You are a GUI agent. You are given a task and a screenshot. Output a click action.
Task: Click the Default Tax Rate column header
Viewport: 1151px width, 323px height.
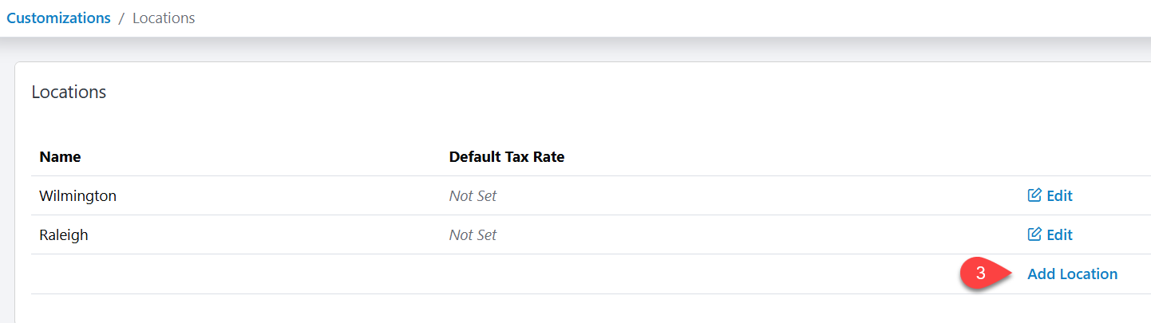coord(506,157)
